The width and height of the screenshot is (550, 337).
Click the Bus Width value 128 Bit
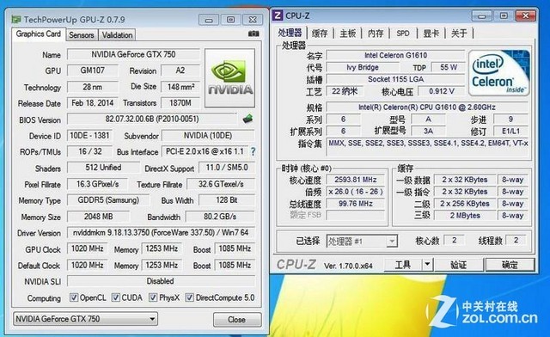[x=227, y=200]
